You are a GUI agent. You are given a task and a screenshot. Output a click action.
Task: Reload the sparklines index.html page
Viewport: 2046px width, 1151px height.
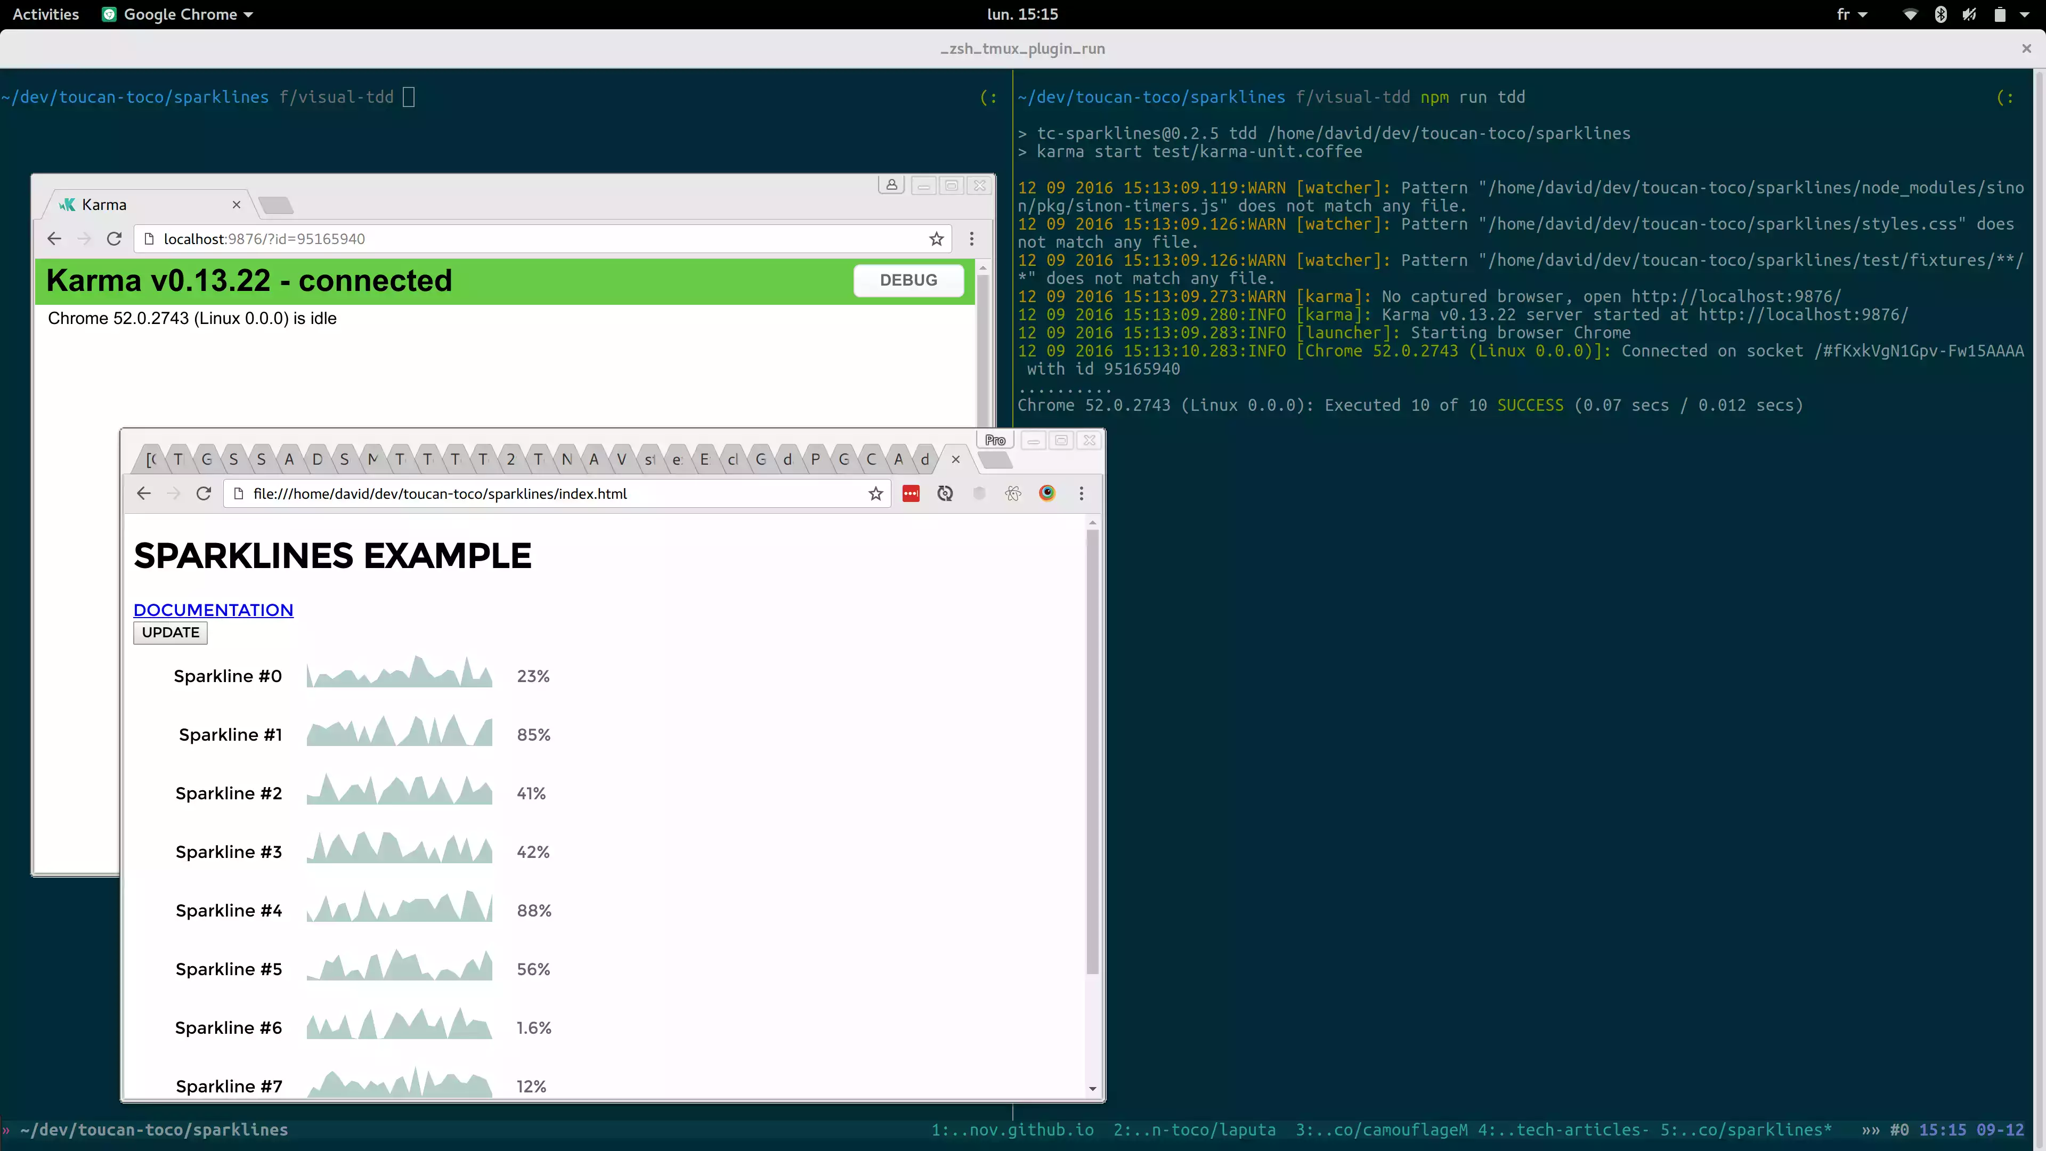click(x=204, y=493)
